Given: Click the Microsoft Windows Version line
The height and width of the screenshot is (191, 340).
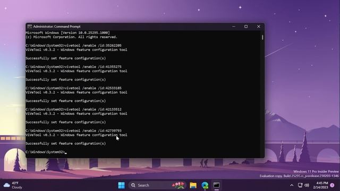Looking at the screenshot, I should pyautogui.click(x=67, y=33).
